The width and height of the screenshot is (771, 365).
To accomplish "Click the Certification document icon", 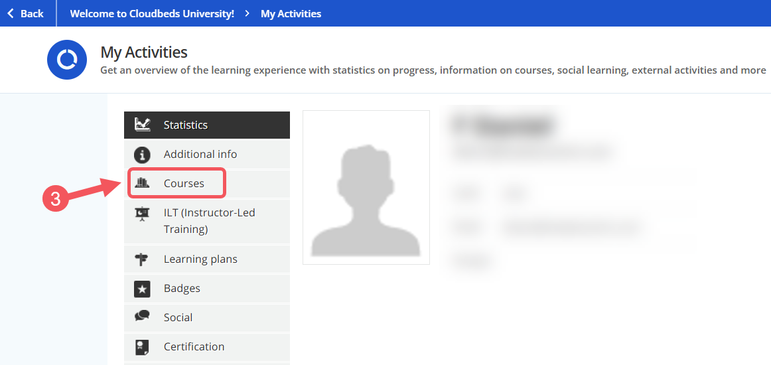I will pyautogui.click(x=142, y=346).
